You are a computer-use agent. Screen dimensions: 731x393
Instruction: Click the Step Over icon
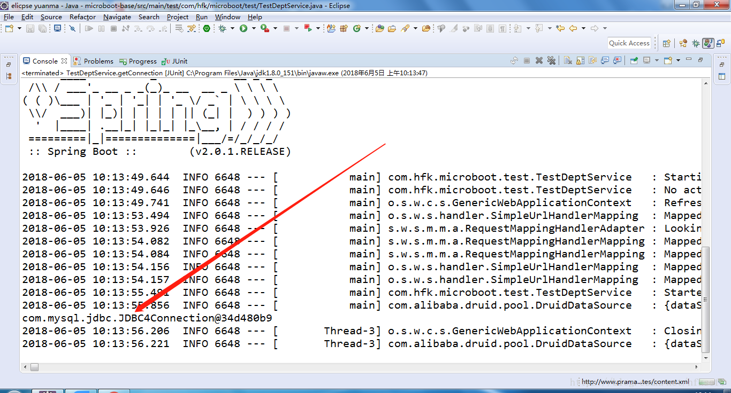point(151,28)
